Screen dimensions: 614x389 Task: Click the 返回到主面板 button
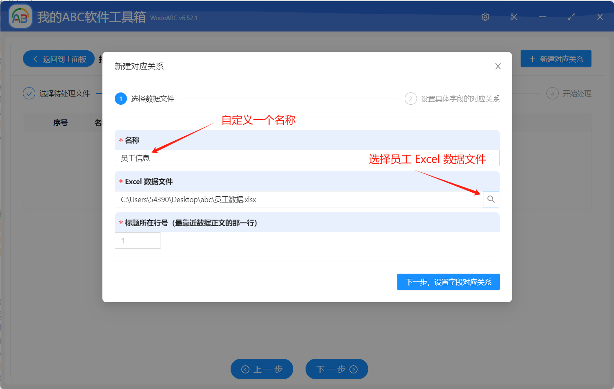click(59, 58)
